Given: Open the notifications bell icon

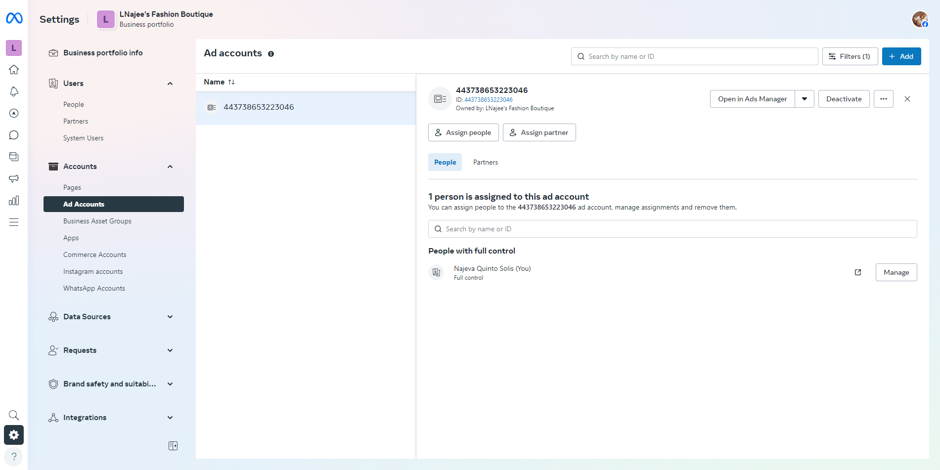Looking at the screenshot, I should [14, 91].
